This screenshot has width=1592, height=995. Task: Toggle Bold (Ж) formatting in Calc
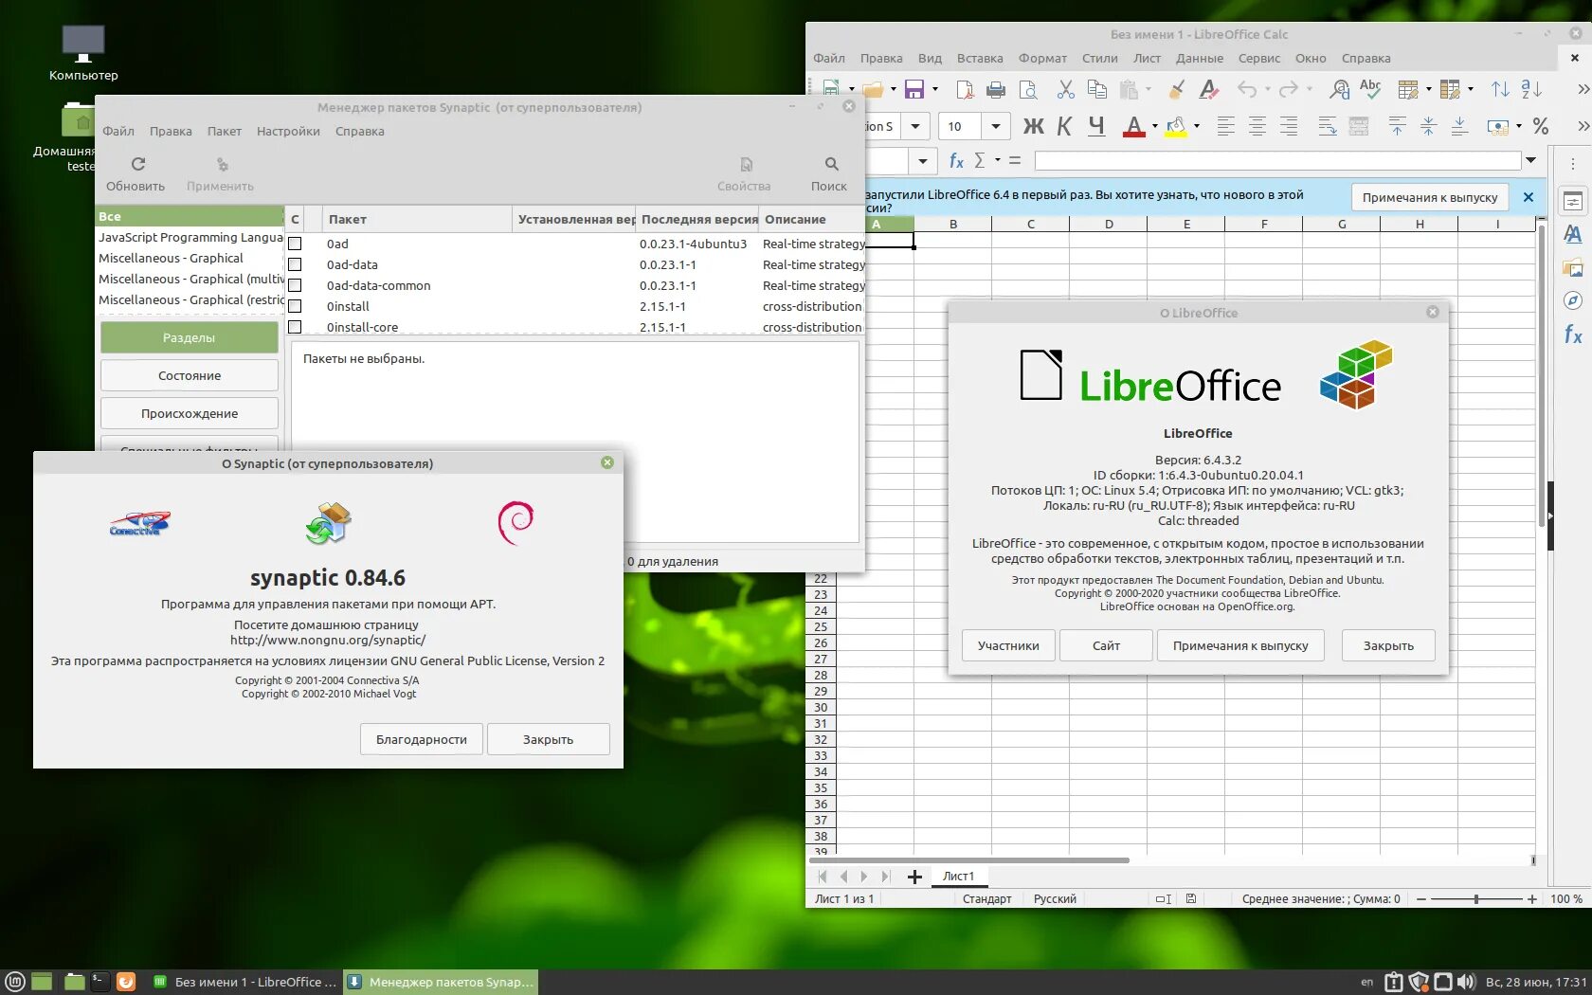pyautogui.click(x=1034, y=126)
